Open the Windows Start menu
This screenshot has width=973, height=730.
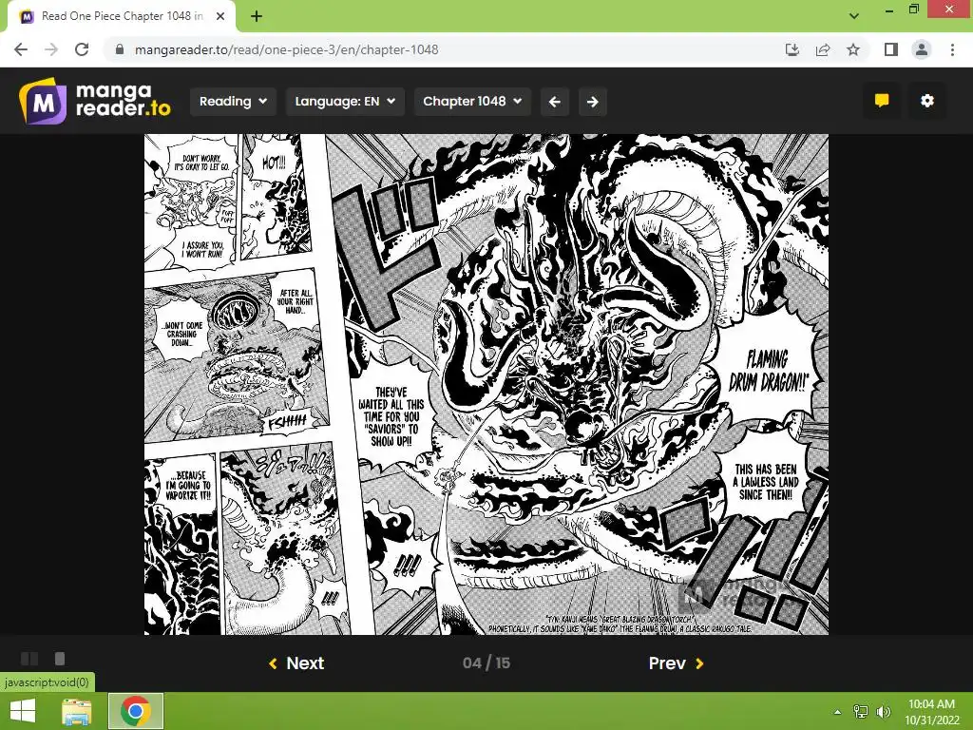click(23, 711)
